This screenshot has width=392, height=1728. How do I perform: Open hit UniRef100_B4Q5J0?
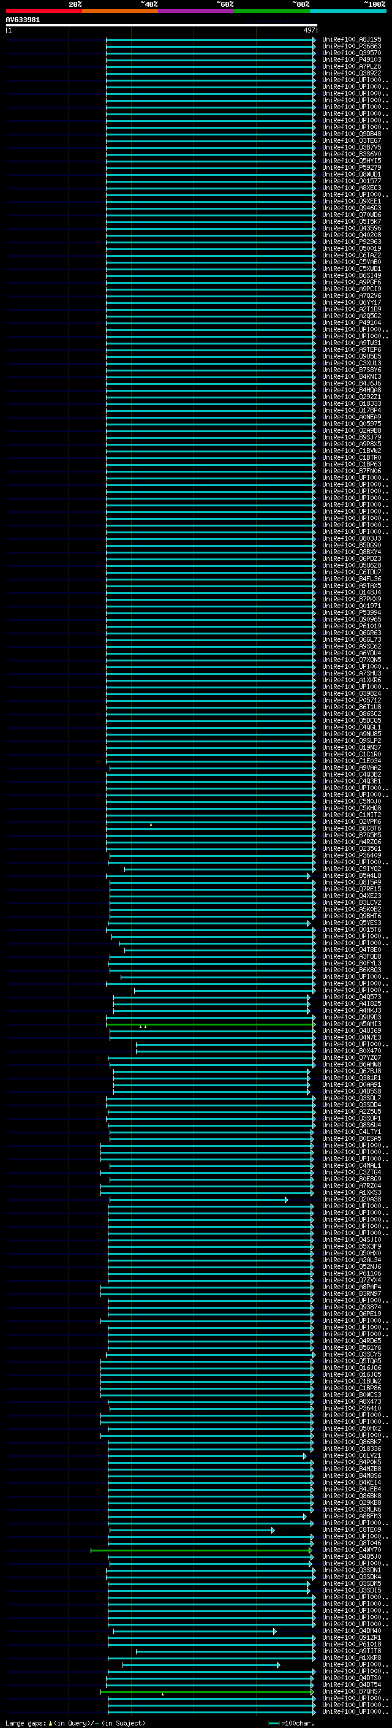pyautogui.click(x=351, y=1557)
